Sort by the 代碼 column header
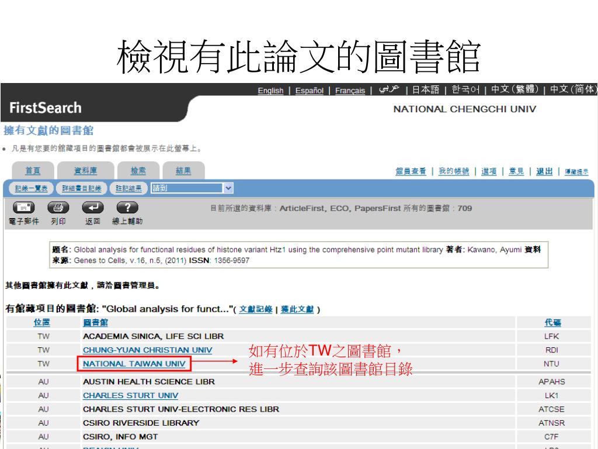Image resolution: width=598 pixels, height=449 pixels. point(552,323)
